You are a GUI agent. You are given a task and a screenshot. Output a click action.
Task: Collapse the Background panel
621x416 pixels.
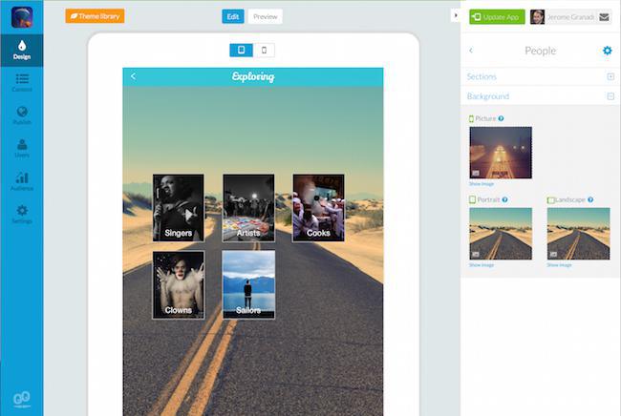click(610, 96)
